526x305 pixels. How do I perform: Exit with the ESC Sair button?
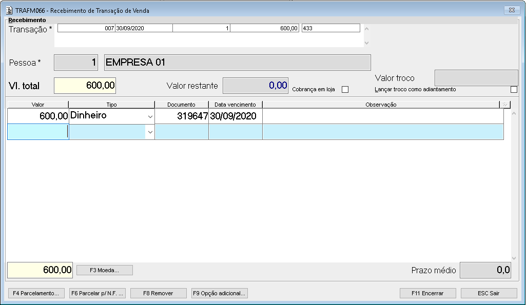489,293
